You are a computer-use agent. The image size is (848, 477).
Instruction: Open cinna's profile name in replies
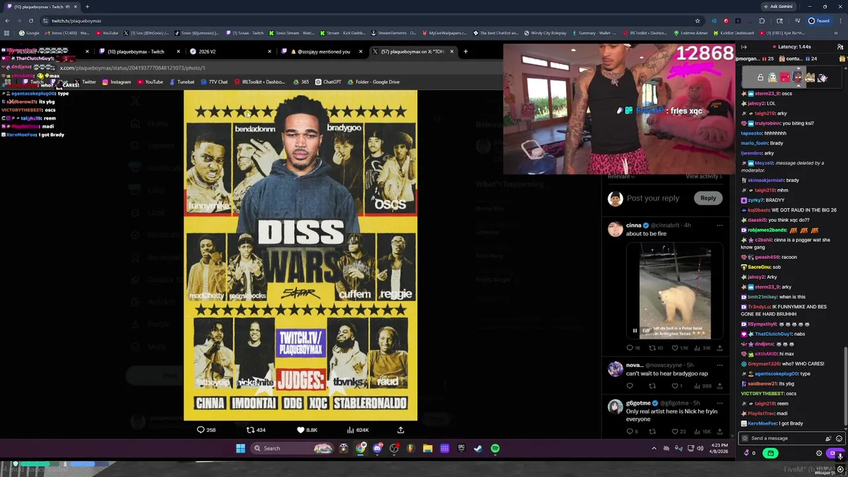pyautogui.click(x=634, y=225)
